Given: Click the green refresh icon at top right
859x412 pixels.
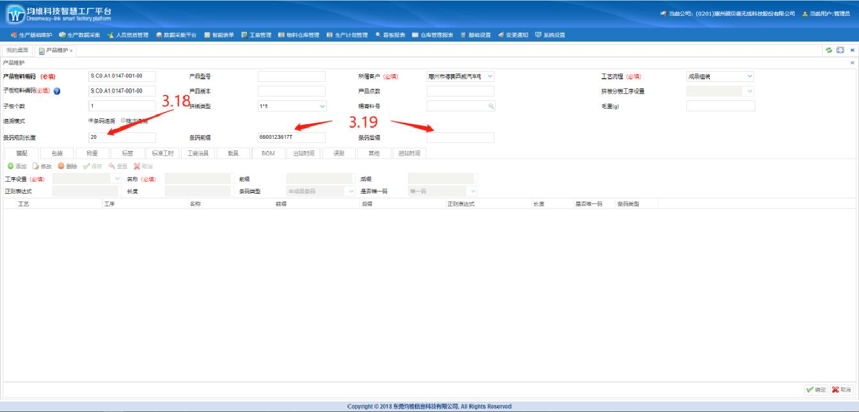Looking at the screenshot, I should click(x=829, y=50).
